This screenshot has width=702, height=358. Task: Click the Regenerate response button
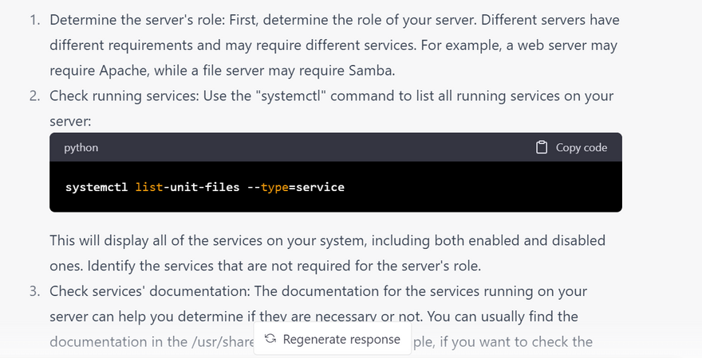(333, 339)
